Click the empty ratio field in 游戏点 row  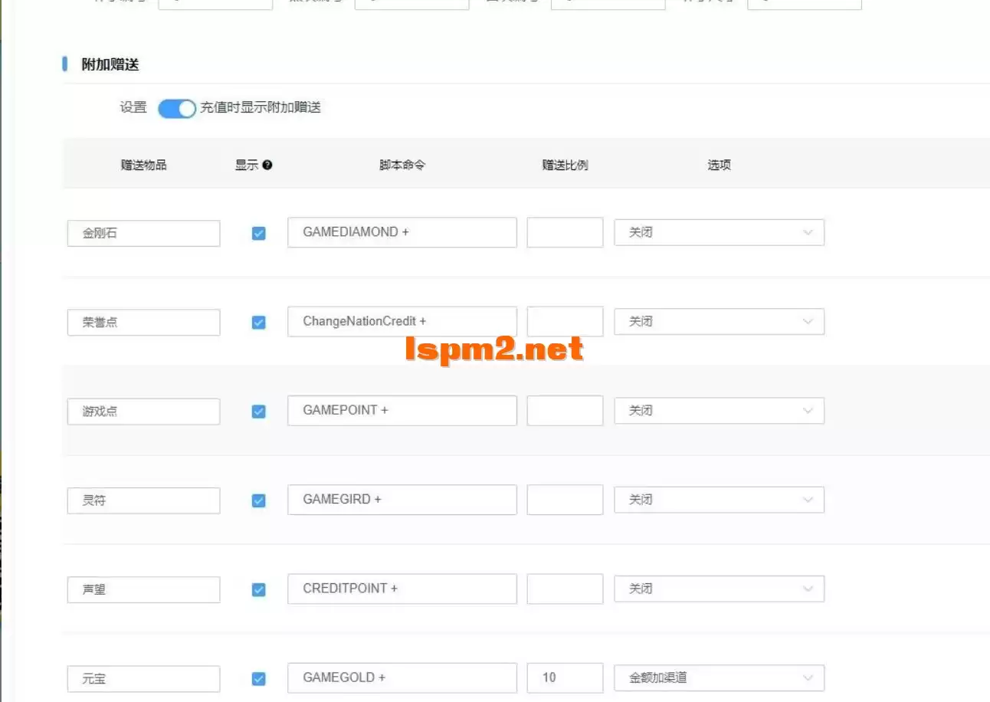pos(565,410)
